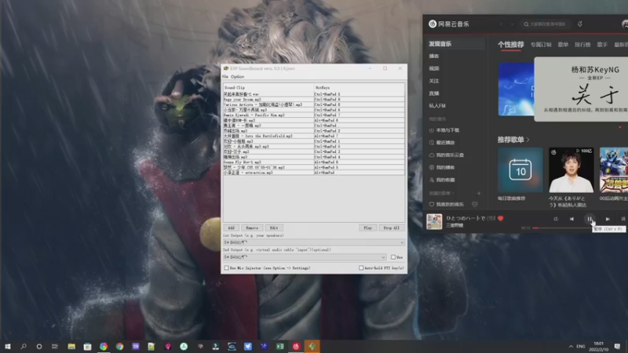Switch to the 专属定制 tab

click(541, 45)
